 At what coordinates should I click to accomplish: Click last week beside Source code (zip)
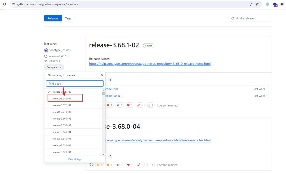click(x=259, y=89)
